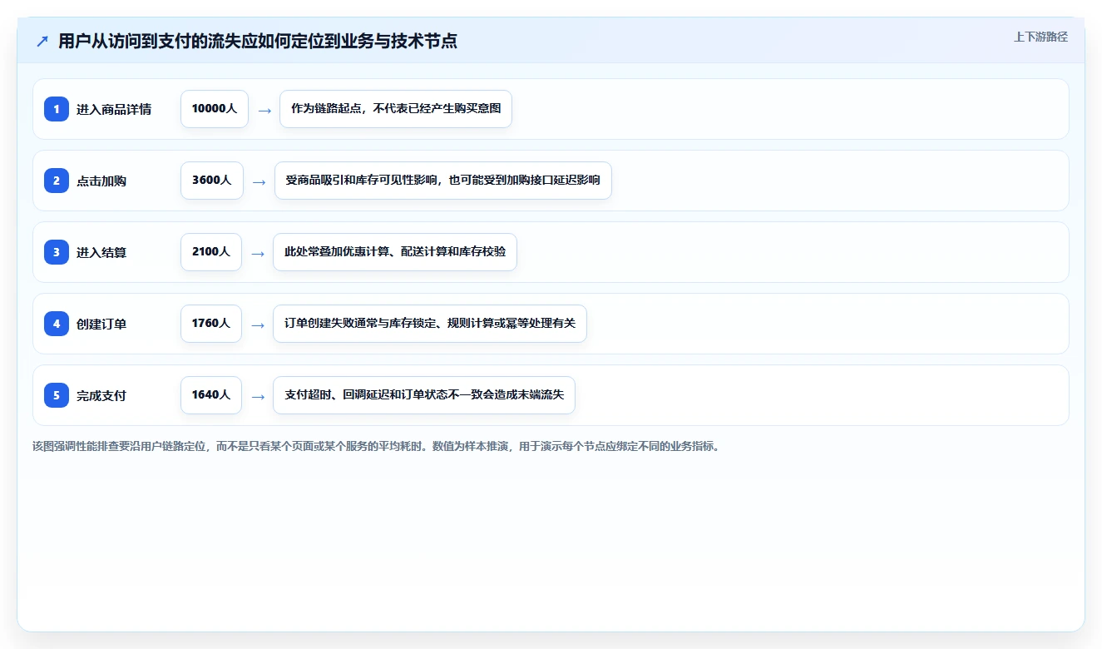Select the 创建订单 step label
The width and height of the screenshot is (1102, 649).
[101, 324]
